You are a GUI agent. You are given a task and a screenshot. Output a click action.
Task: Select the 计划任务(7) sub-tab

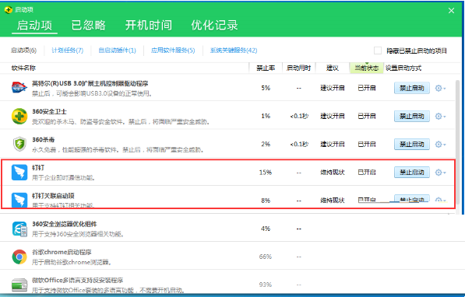pyautogui.click(x=67, y=51)
